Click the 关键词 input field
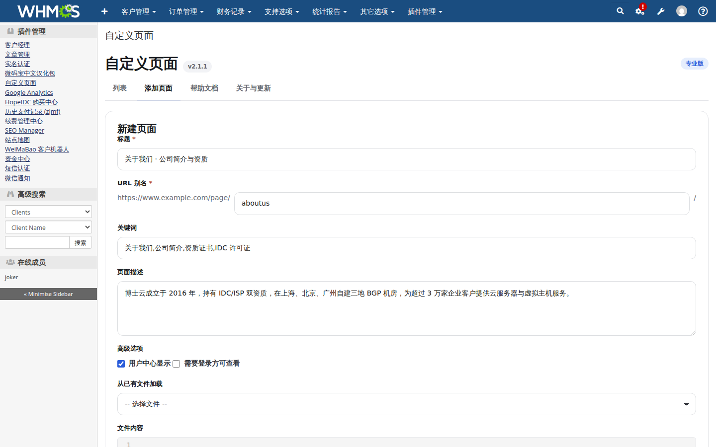 tap(407, 248)
